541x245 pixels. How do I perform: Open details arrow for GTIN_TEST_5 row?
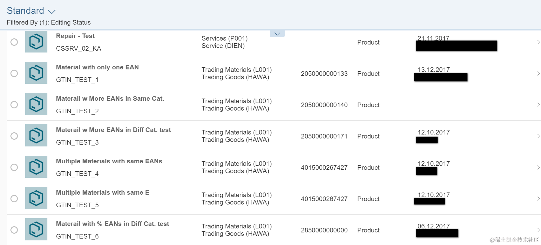pos(538,199)
